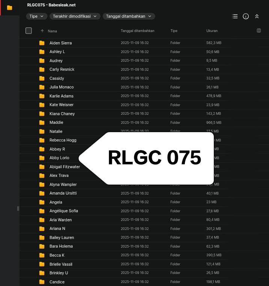Click the Ashley L folder icon
The height and width of the screenshot is (286, 269).
tap(42, 52)
